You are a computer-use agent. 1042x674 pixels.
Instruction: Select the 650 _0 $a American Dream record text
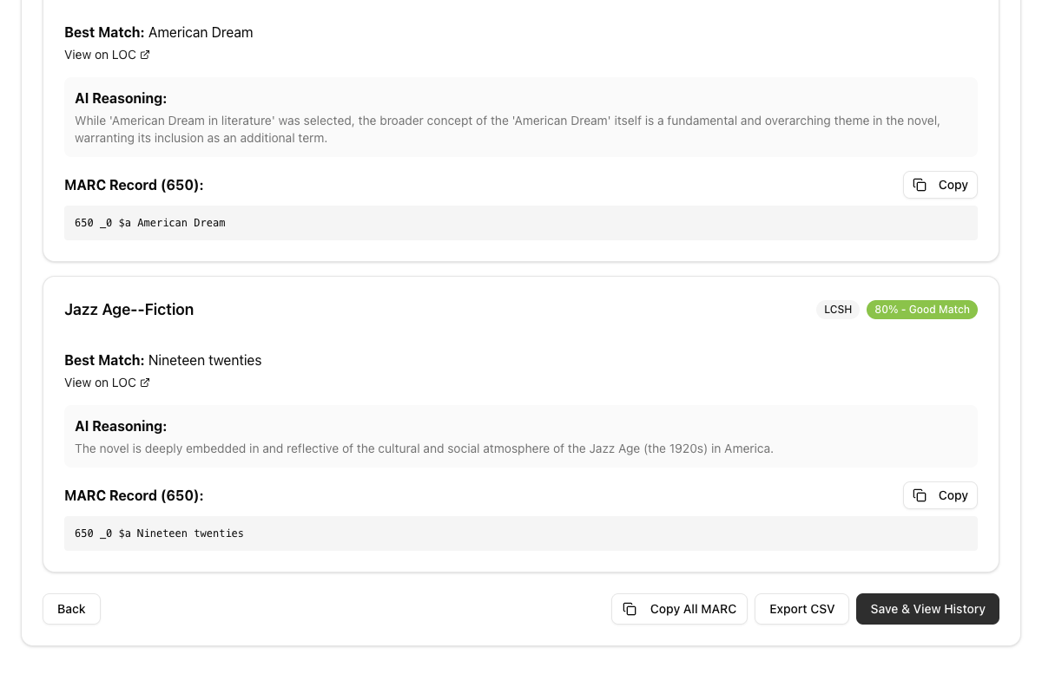(149, 223)
